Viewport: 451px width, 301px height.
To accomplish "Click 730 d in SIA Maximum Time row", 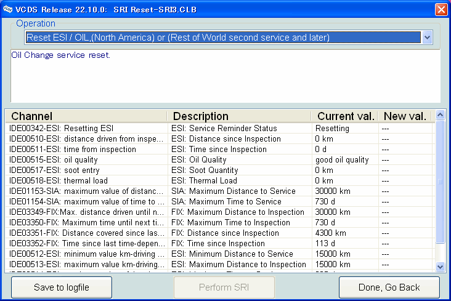I will click(x=325, y=201).
